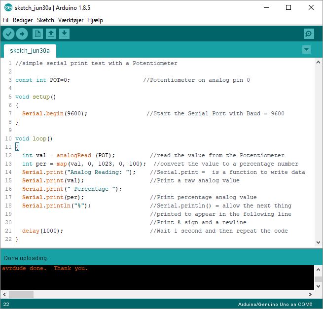Open the tab options dropdown arrow
The image size is (323, 309).
307,50
